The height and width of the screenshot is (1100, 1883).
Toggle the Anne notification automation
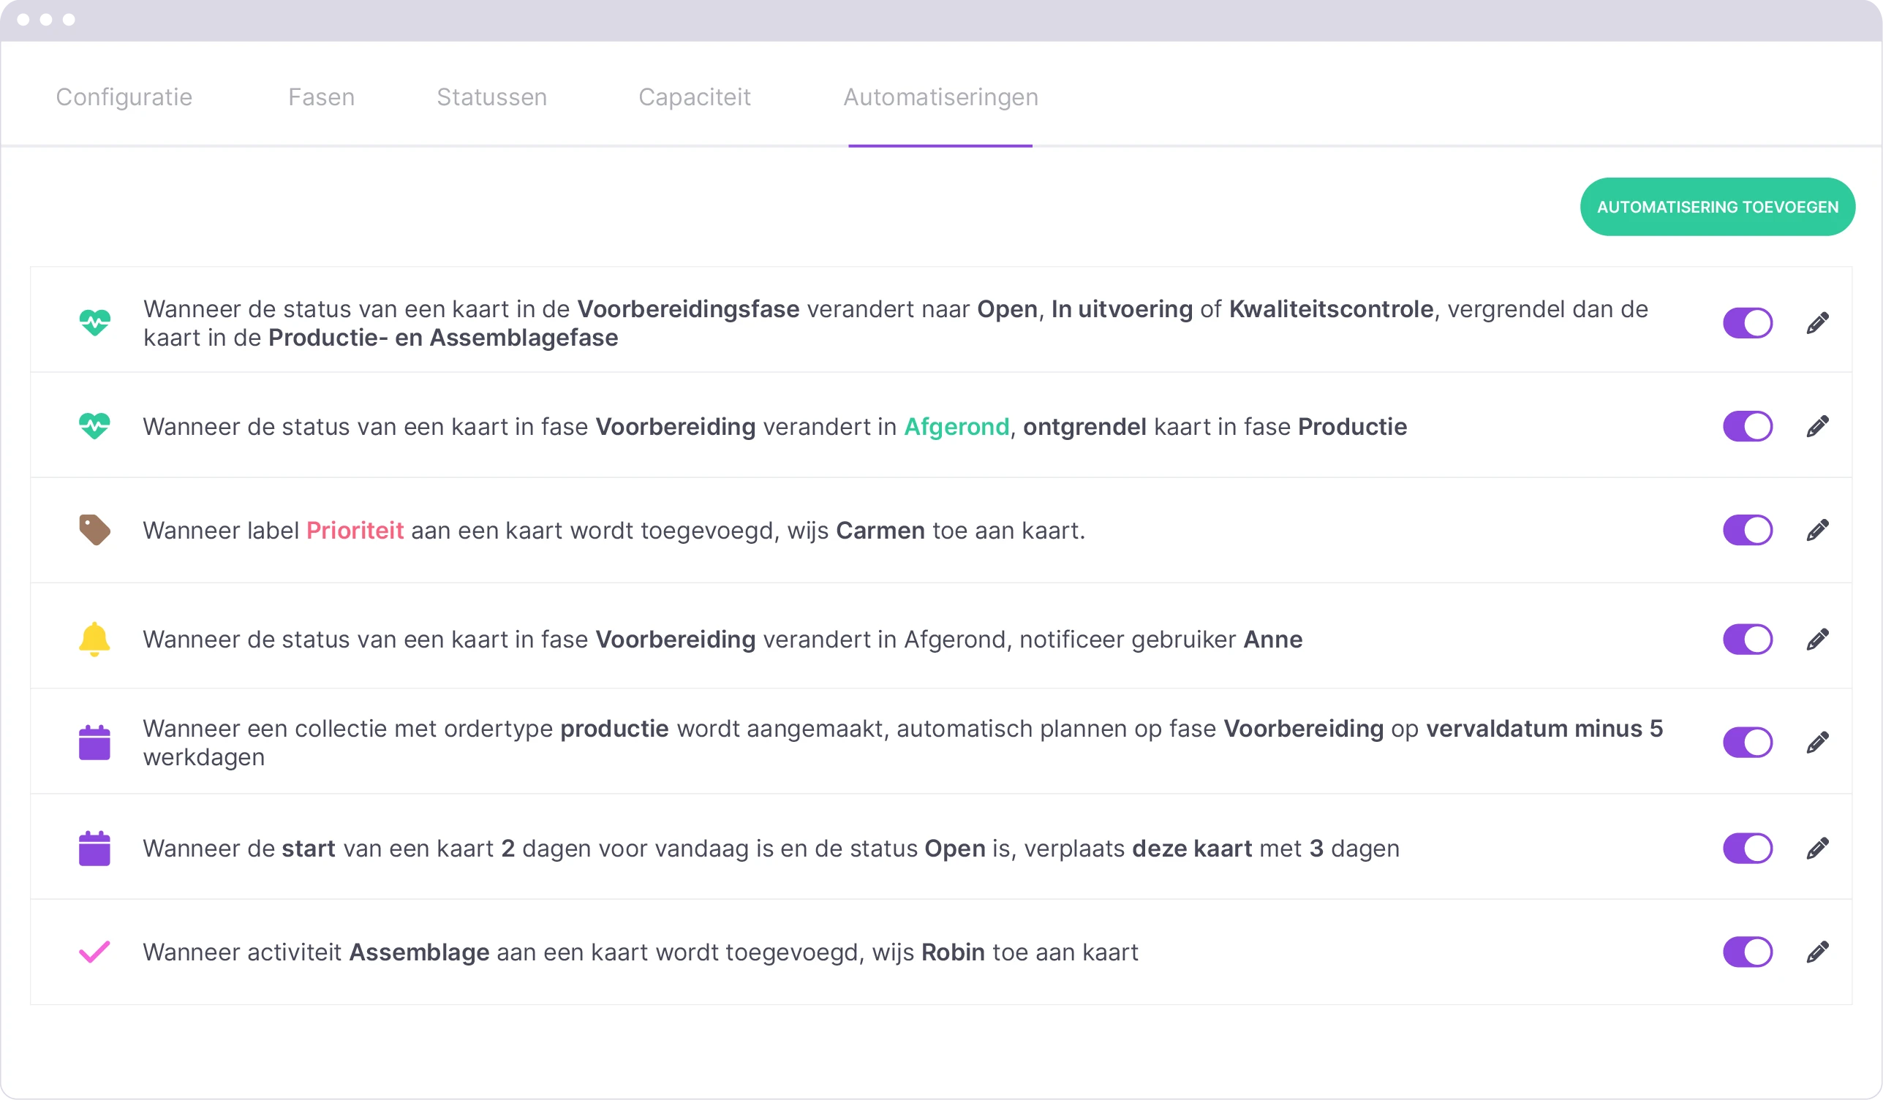coord(1747,639)
